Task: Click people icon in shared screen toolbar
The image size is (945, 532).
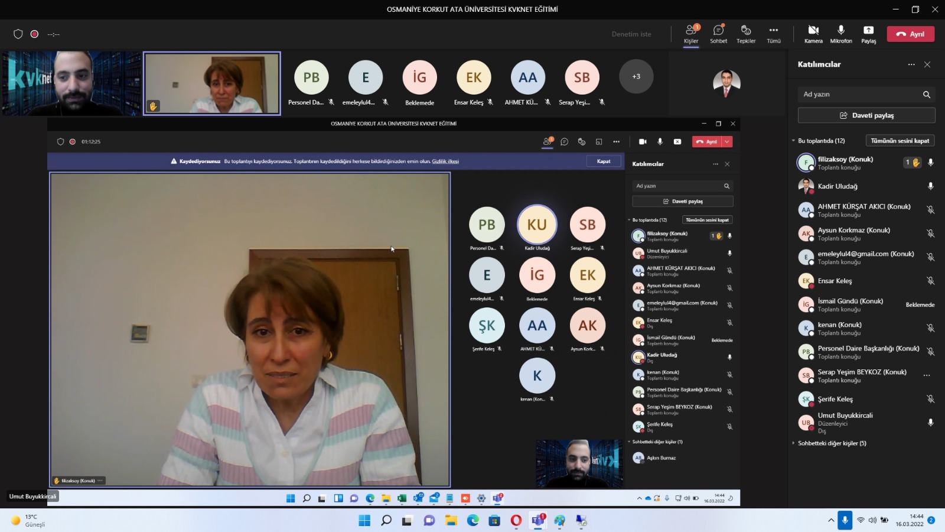Action: (x=548, y=142)
